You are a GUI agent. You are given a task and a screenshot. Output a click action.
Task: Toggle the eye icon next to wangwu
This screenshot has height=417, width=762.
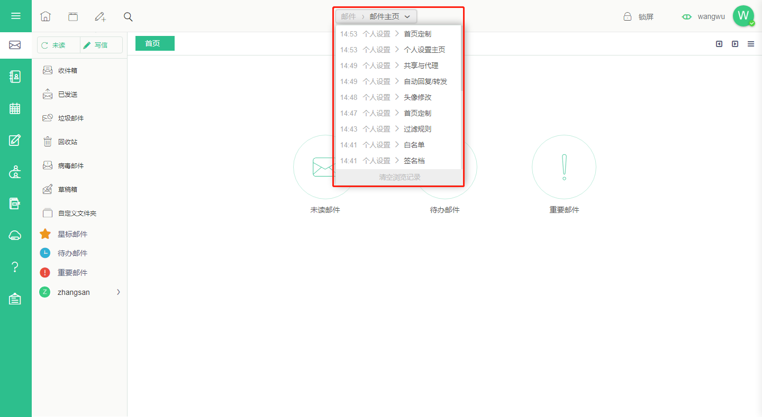[687, 17]
